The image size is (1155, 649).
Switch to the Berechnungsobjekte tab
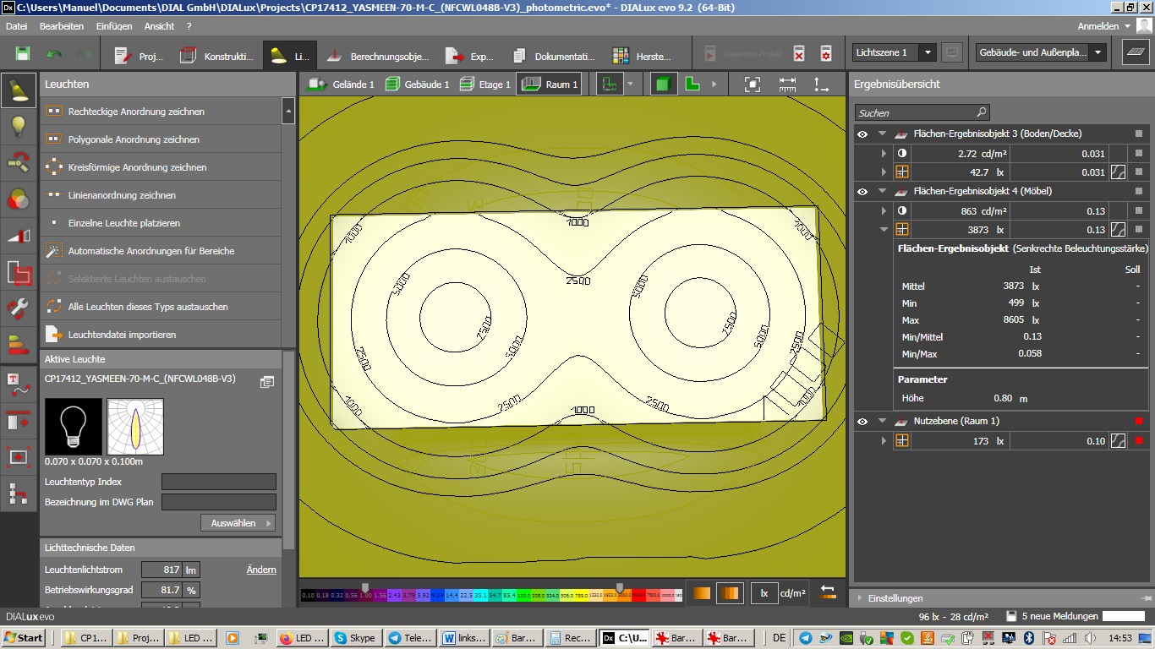point(379,57)
